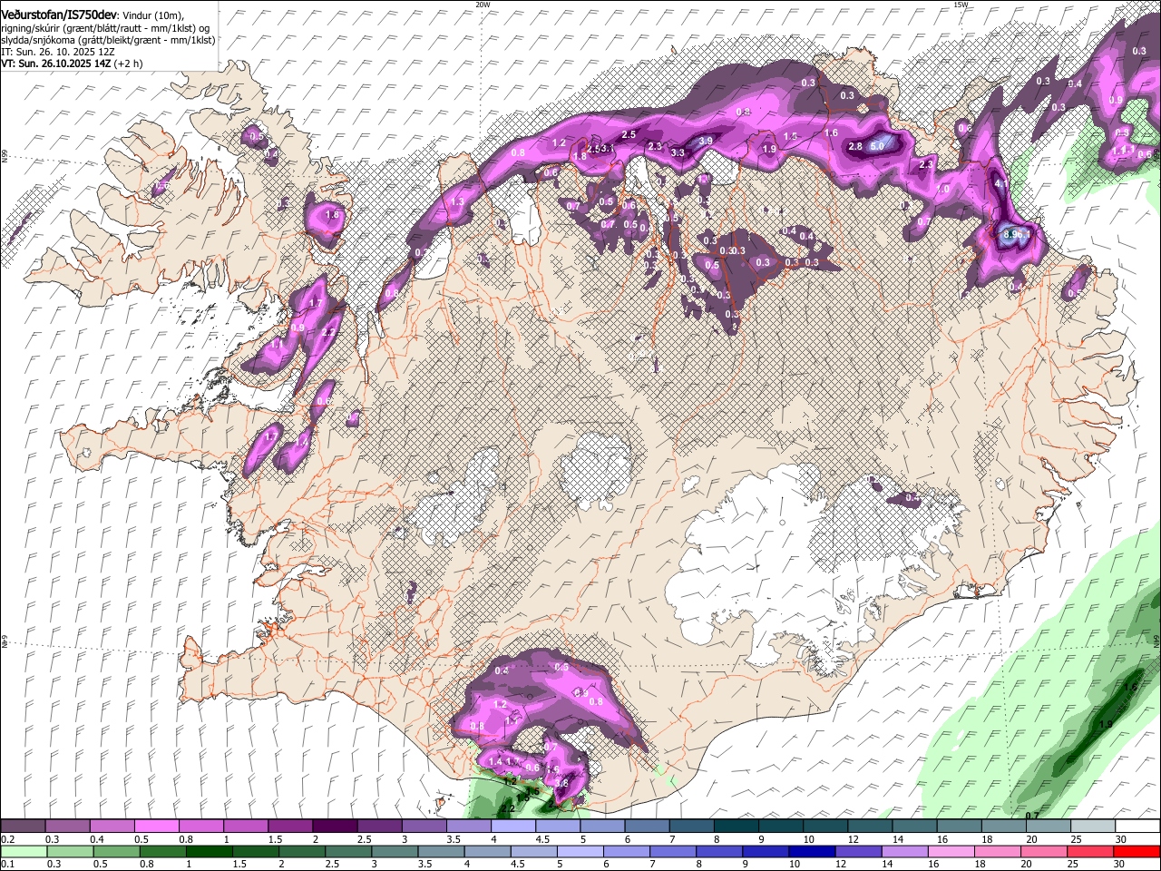This screenshot has width=1161, height=871.
Task: Select the darkest purple swatch above snow legend 2
Action: pos(335,827)
